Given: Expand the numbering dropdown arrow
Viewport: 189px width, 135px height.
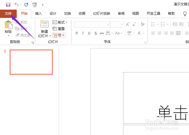Looking at the screenshot, I should pos(167,25).
